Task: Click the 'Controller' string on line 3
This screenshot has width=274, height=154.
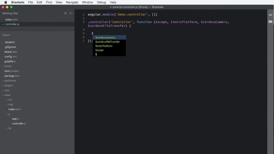Action: pyautogui.click(x=122, y=22)
